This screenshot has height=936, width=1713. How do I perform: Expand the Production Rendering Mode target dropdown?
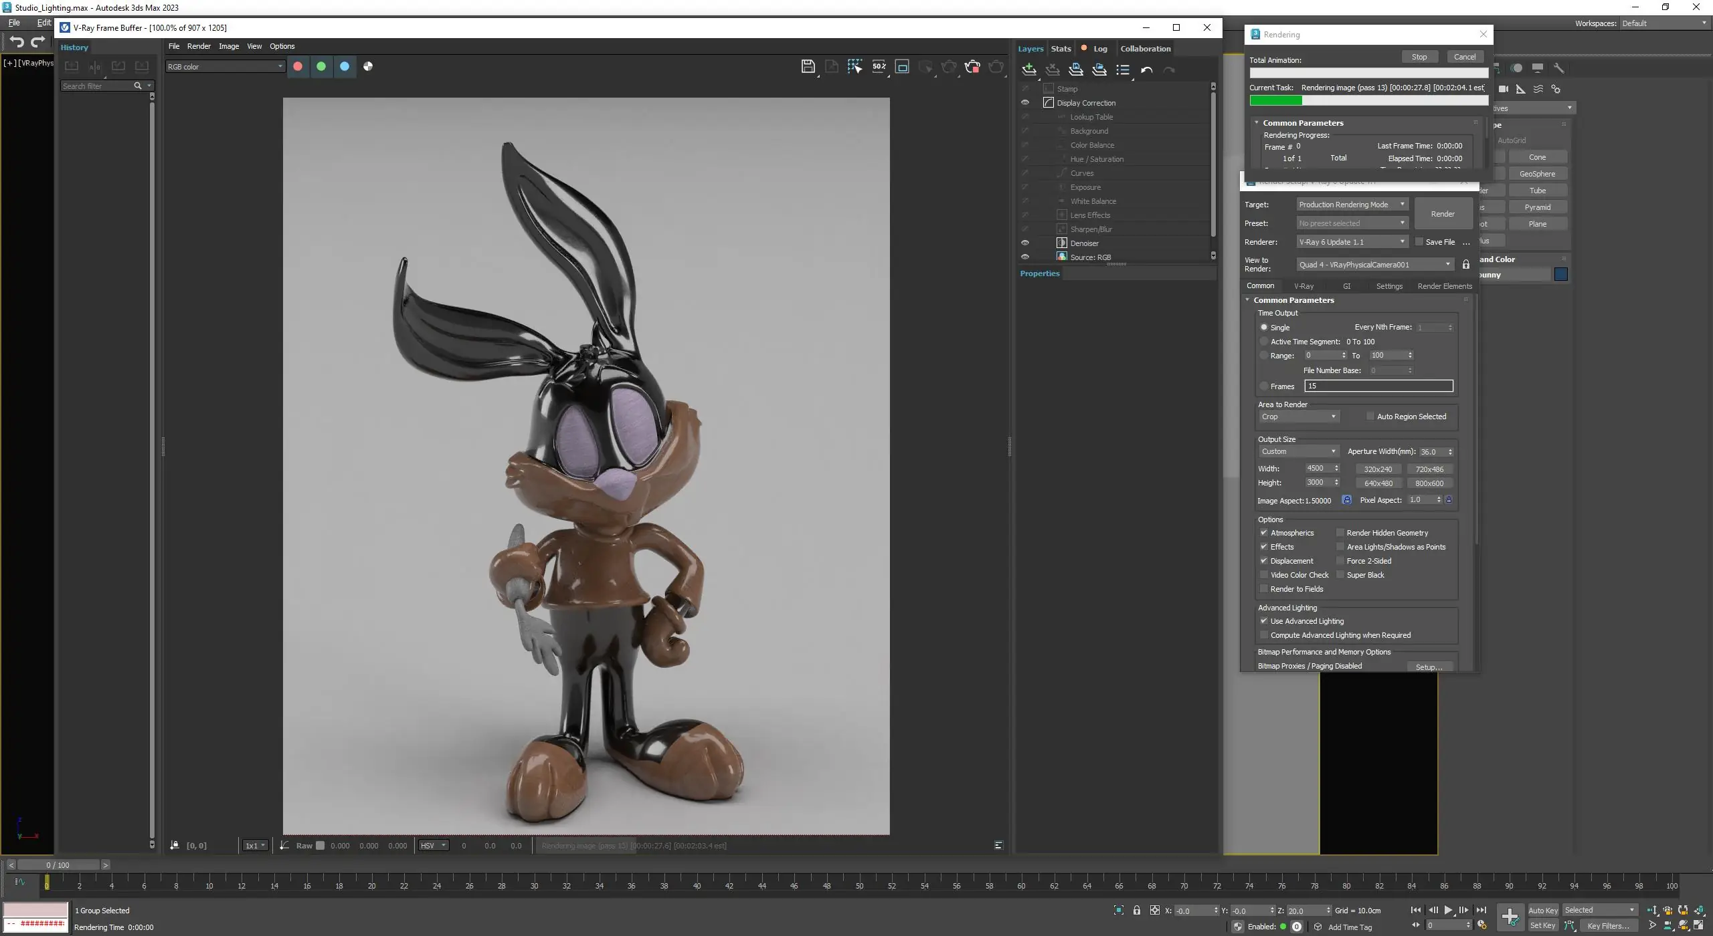click(x=1352, y=205)
